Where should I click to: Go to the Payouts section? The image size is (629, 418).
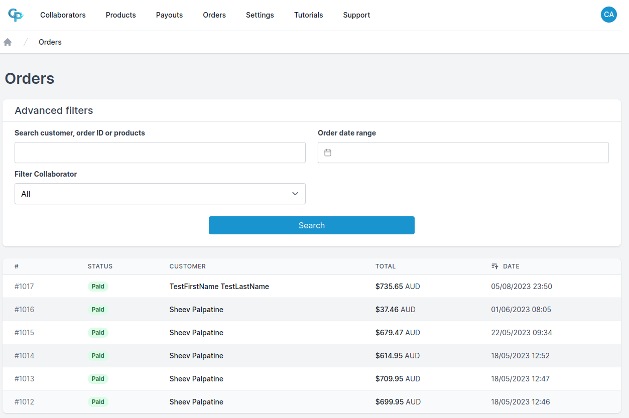point(169,15)
